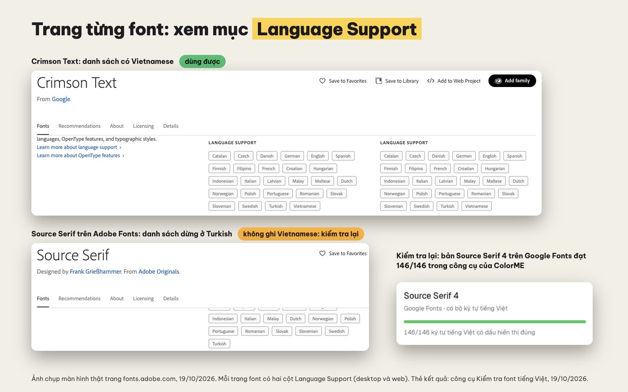The width and height of the screenshot is (628, 392).
Task: Click Add to Web Project text label
Action: click(x=459, y=81)
